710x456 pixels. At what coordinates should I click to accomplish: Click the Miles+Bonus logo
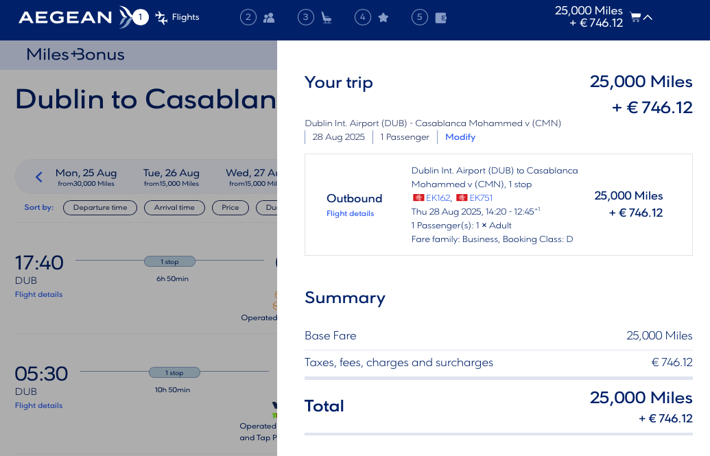coord(75,54)
